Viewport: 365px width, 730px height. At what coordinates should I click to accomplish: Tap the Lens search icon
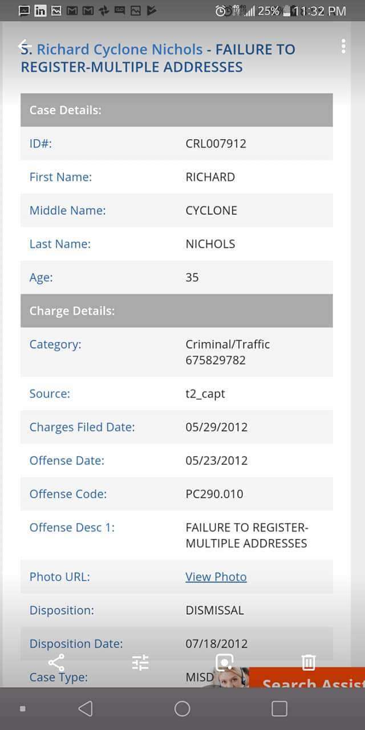click(224, 662)
